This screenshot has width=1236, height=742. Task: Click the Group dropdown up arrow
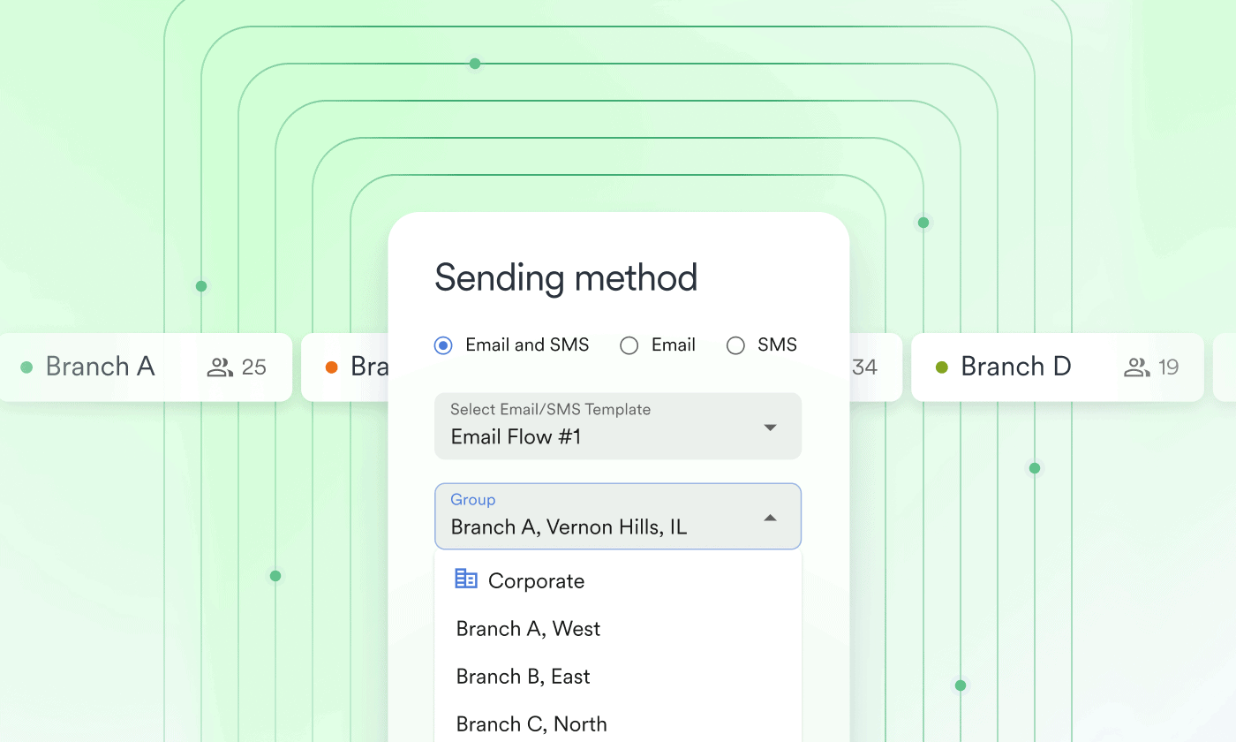point(770,518)
